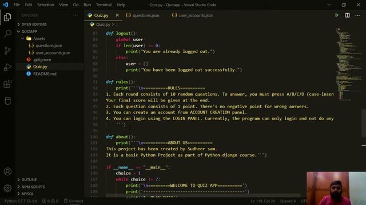Select the Python 3.7.7 32-bit interpreter
This screenshot has width=366, height=205.
21,201
